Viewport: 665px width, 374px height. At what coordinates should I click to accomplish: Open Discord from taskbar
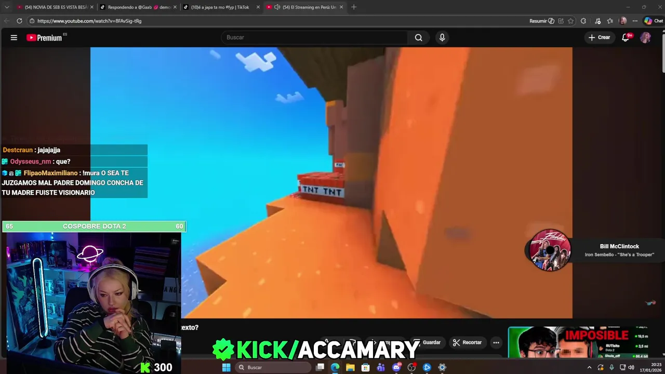(396, 367)
